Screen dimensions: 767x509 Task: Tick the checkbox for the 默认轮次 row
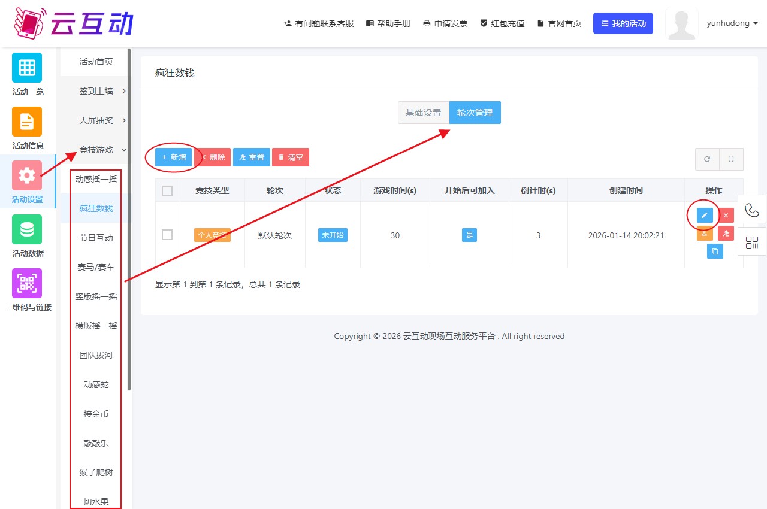tap(168, 235)
